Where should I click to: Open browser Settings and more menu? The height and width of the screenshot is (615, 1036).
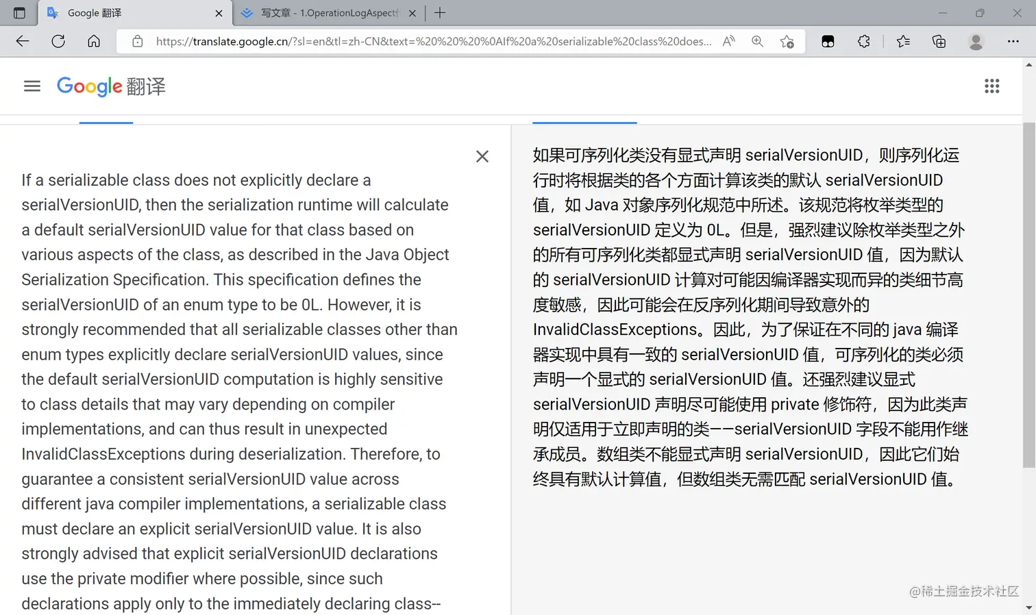pos(1013,41)
